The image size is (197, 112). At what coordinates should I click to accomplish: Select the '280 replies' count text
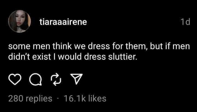point(30,99)
